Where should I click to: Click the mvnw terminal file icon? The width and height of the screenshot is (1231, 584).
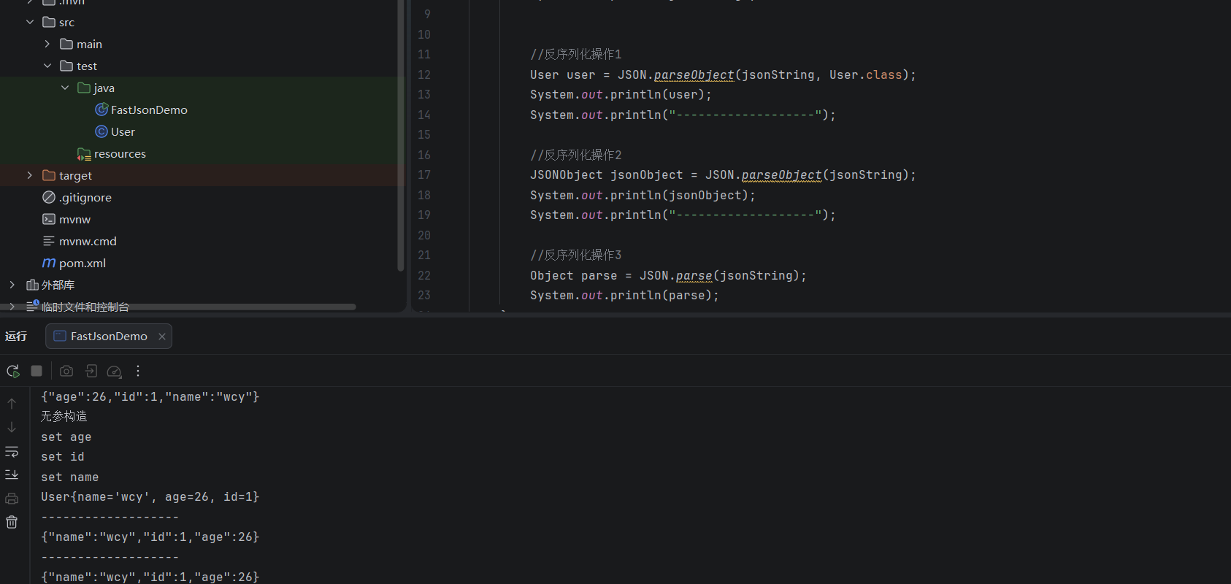pos(49,219)
